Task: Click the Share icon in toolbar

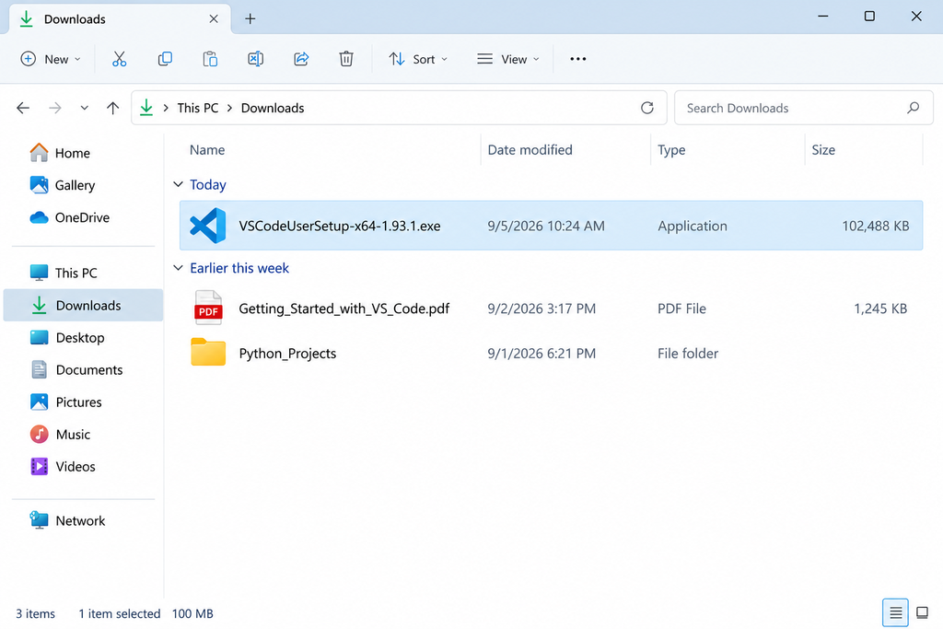Action: [301, 59]
